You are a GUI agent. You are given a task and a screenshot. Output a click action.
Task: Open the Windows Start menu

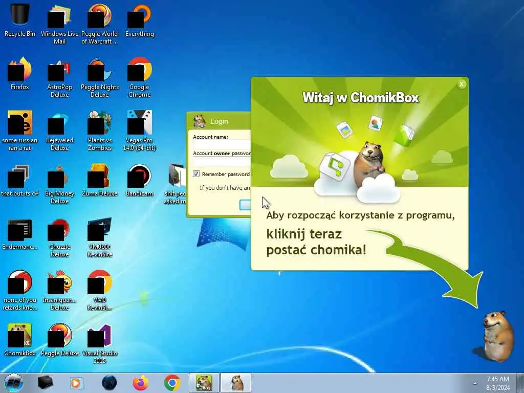14,383
